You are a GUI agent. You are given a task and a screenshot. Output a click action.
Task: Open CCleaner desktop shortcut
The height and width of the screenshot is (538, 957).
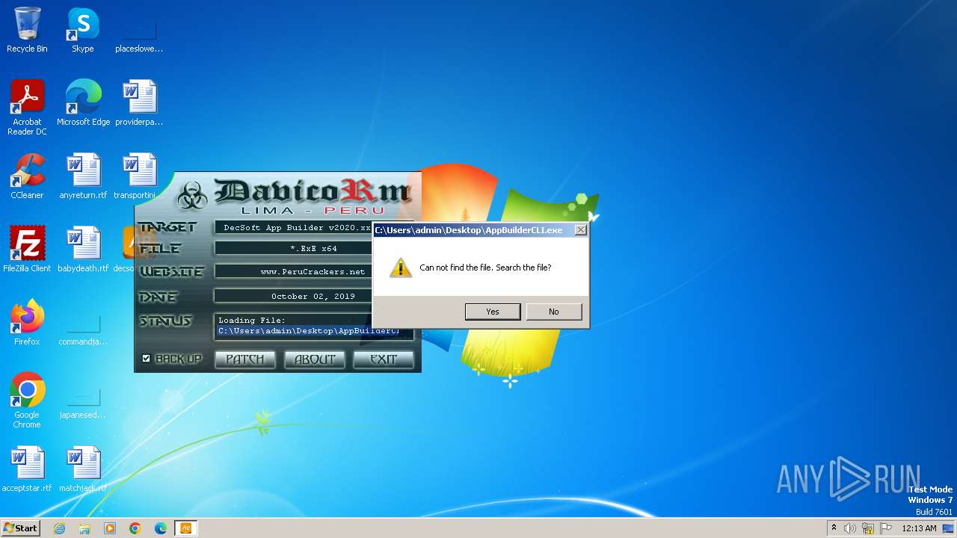click(x=27, y=176)
